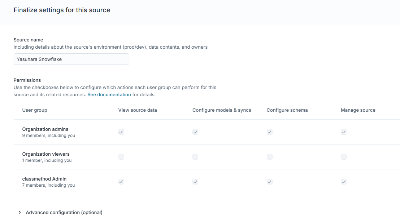Enable Configure models & syncs for Organization viewers

click(195, 157)
